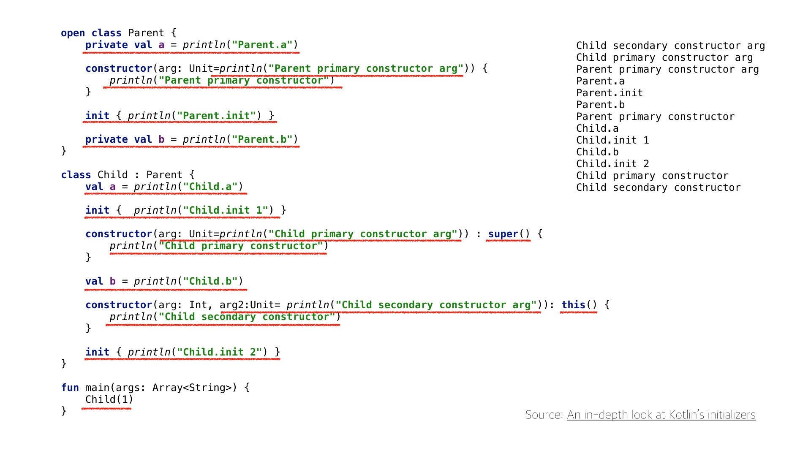Select the 'val a = println("Child.a")' line
This screenshot has height=456, width=811.
(164, 187)
